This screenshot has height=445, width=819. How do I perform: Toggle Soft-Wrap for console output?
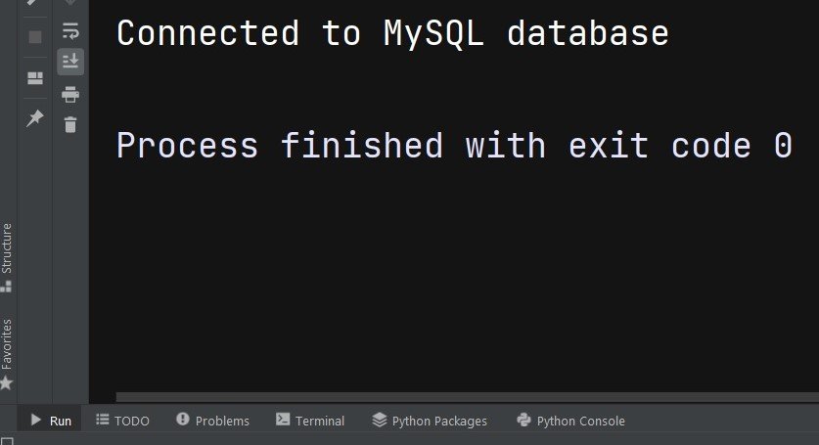pyautogui.click(x=70, y=31)
